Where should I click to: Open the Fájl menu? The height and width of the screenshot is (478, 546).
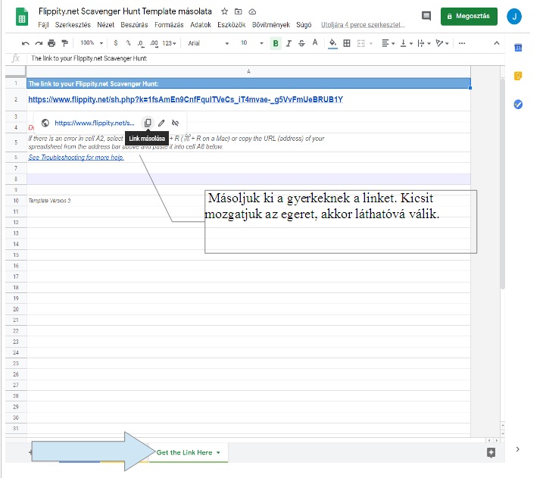coord(43,25)
